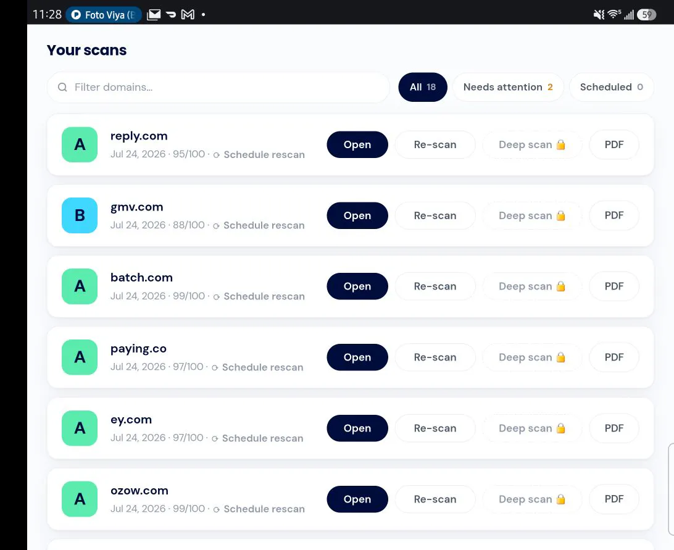Tap the Foto Viya notification chip
The height and width of the screenshot is (550, 674).
click(104, 15)
